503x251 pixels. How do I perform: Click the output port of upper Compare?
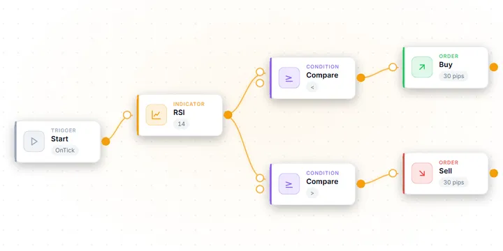[x=361, y=78]
